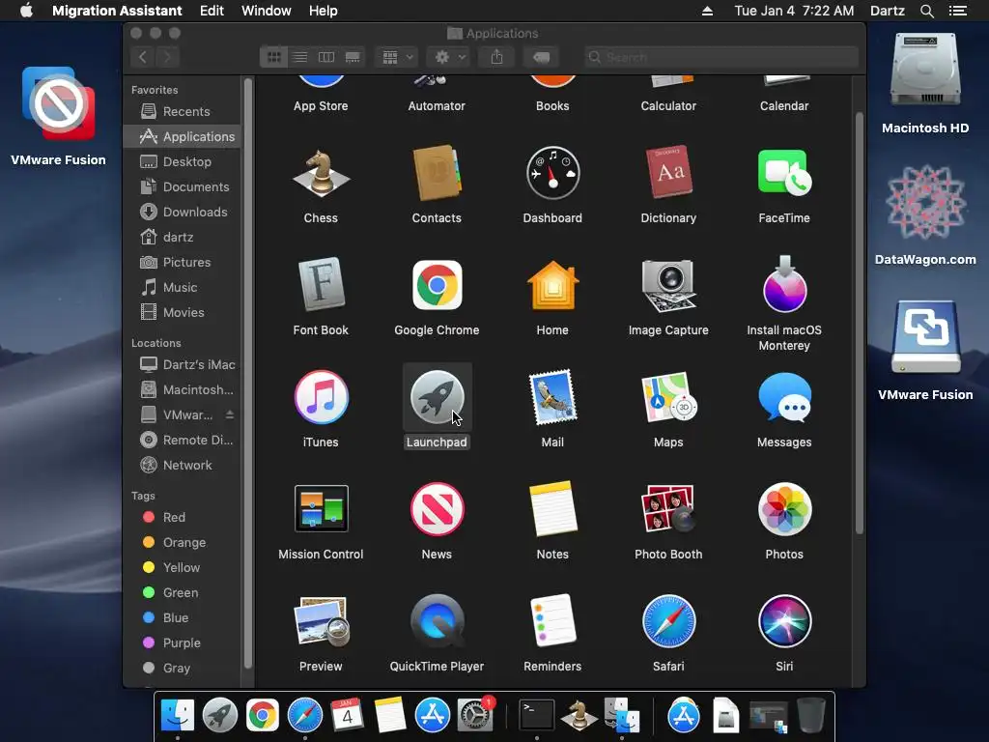The image size is (989, 742).
Task: Switch Finder to icon view
Action: coord(273,57)
